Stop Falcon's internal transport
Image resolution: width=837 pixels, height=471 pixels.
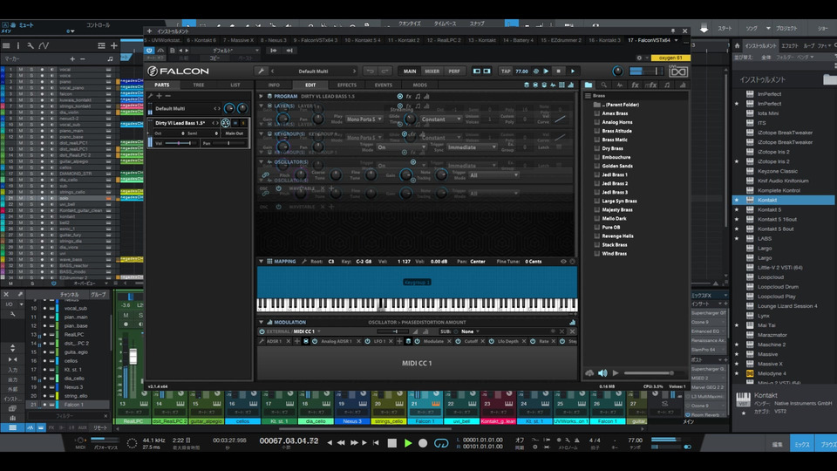click(558, 71)
